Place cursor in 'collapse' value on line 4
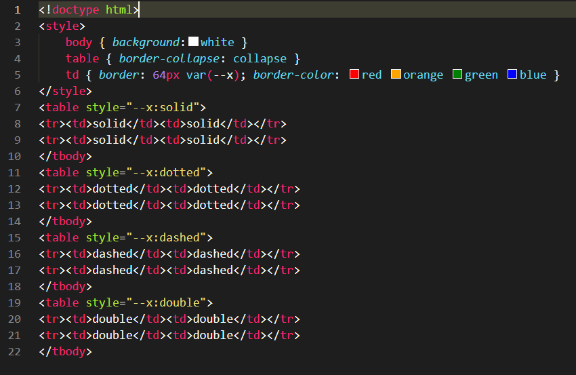This screenshot has width=576, height=375. coord(260,58)
